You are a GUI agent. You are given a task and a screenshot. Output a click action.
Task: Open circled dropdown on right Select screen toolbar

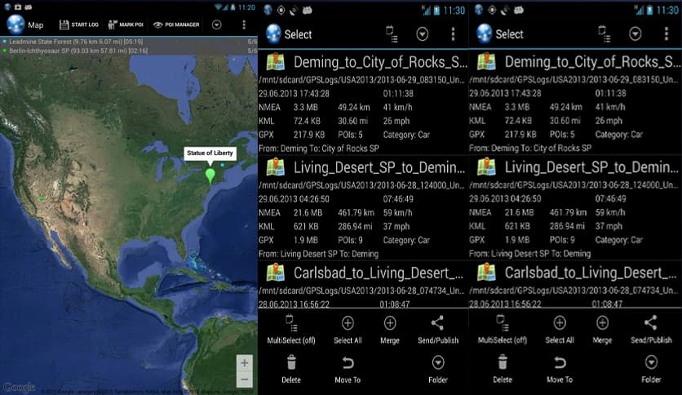[635, 34]
